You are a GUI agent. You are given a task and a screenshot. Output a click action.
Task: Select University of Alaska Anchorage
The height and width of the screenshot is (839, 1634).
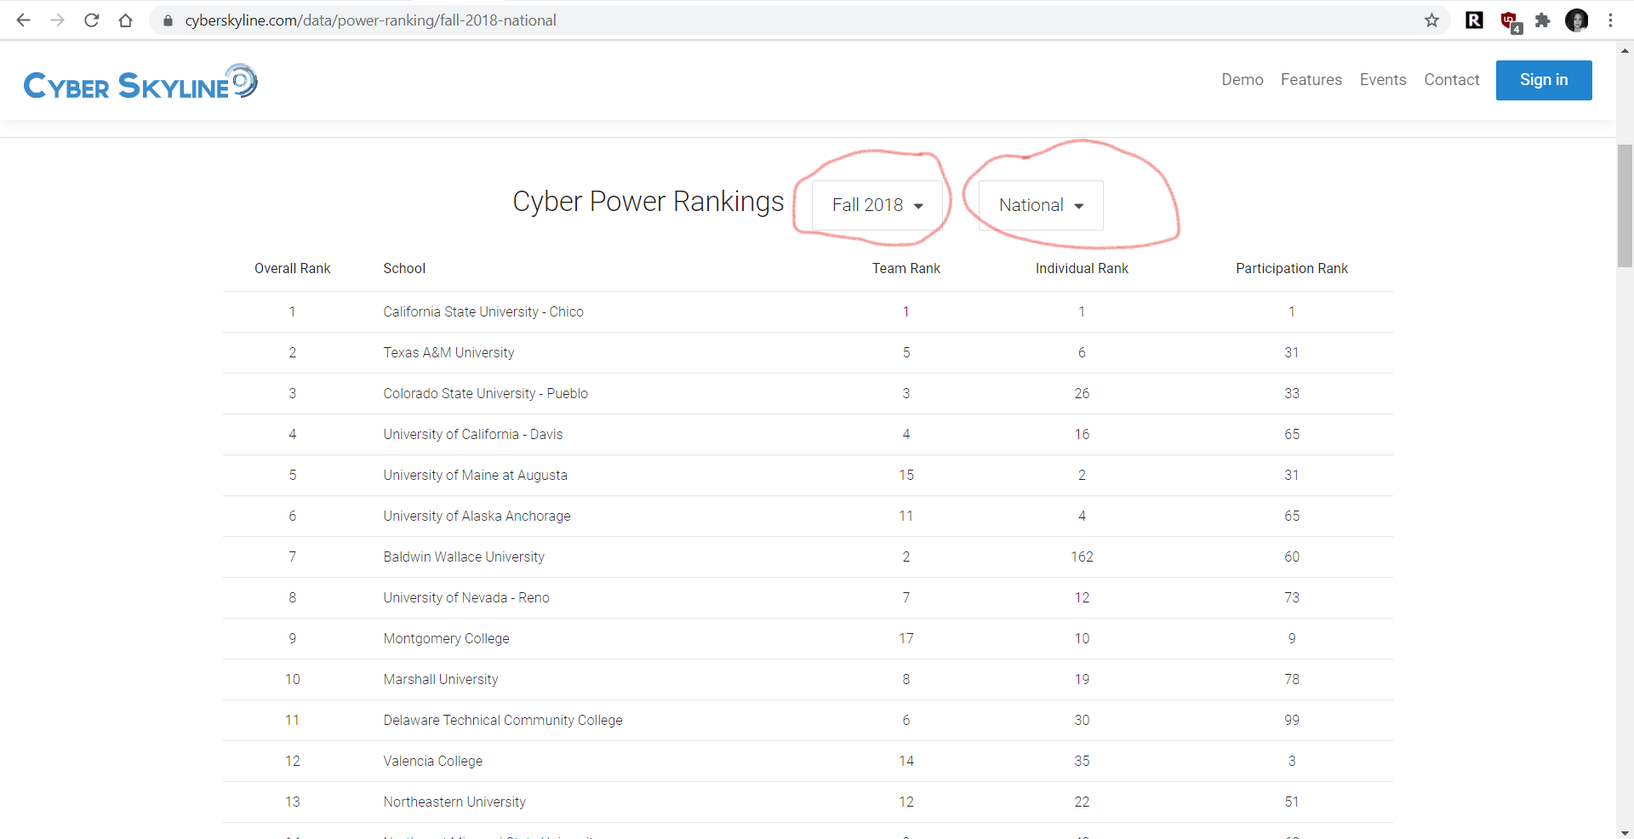click(x=477, y=516)
